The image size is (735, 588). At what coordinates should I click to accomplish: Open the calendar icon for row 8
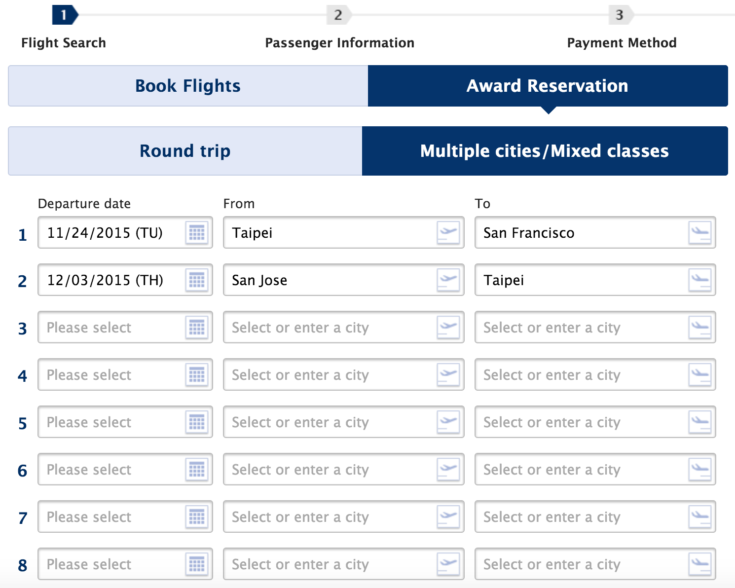coord(197,564)
